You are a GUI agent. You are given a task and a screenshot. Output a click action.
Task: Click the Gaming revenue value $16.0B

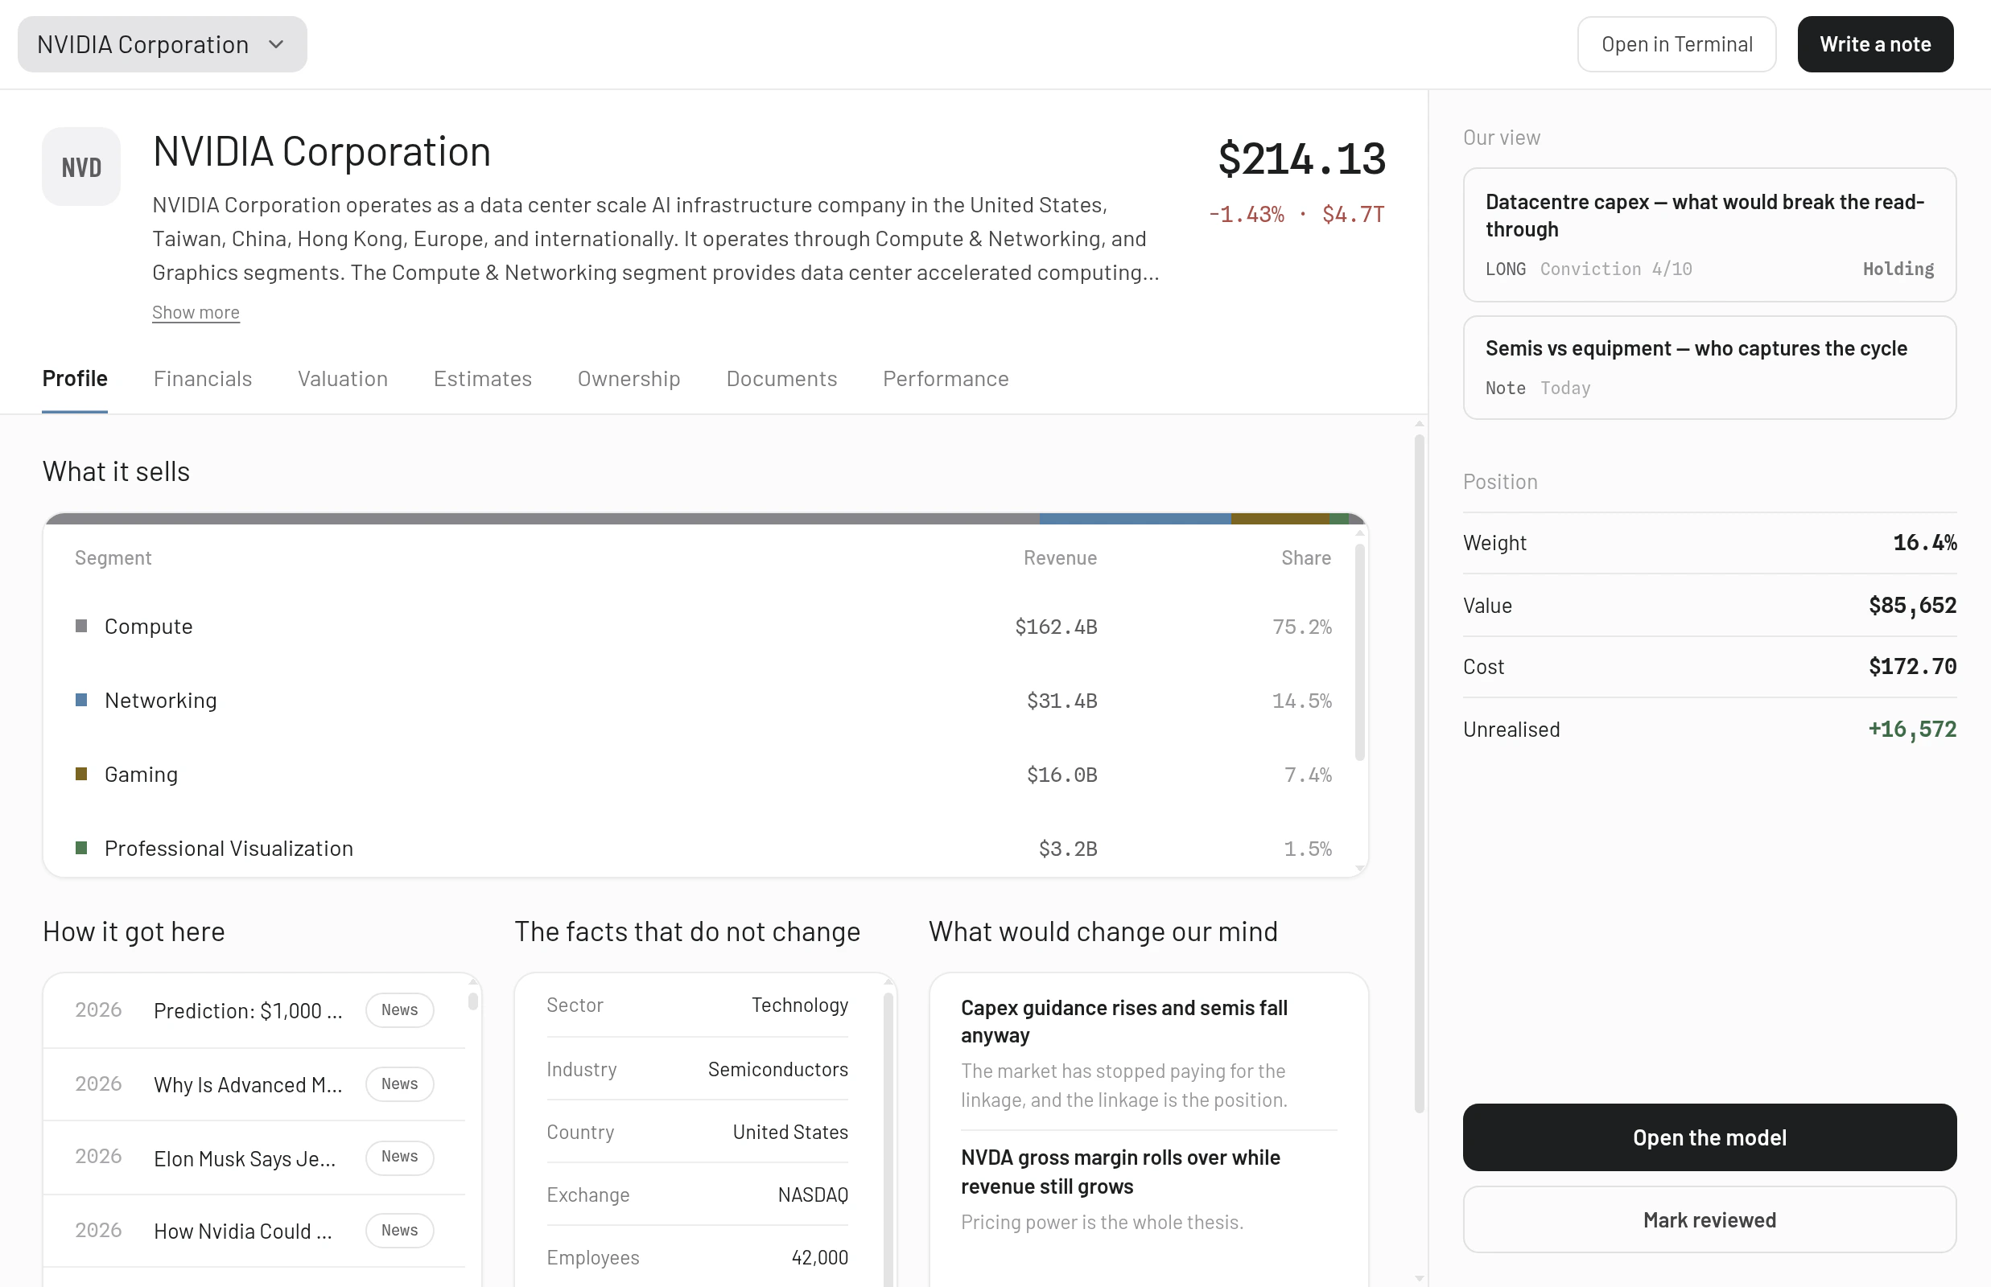[1061, 775]
